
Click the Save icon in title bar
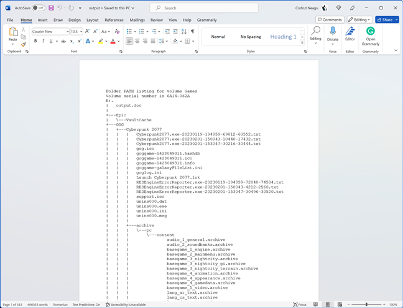coord(51,8)
